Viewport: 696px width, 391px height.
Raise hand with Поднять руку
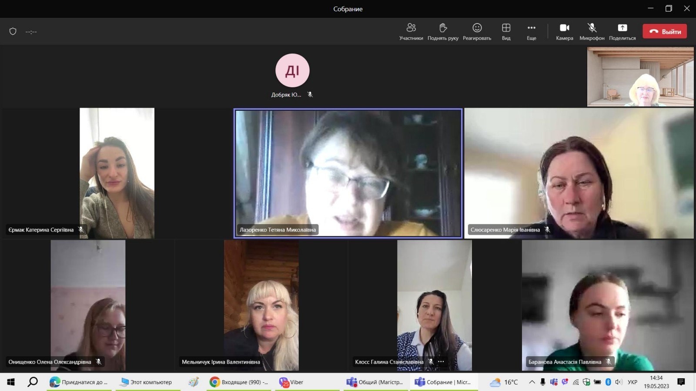coord(443,32)
